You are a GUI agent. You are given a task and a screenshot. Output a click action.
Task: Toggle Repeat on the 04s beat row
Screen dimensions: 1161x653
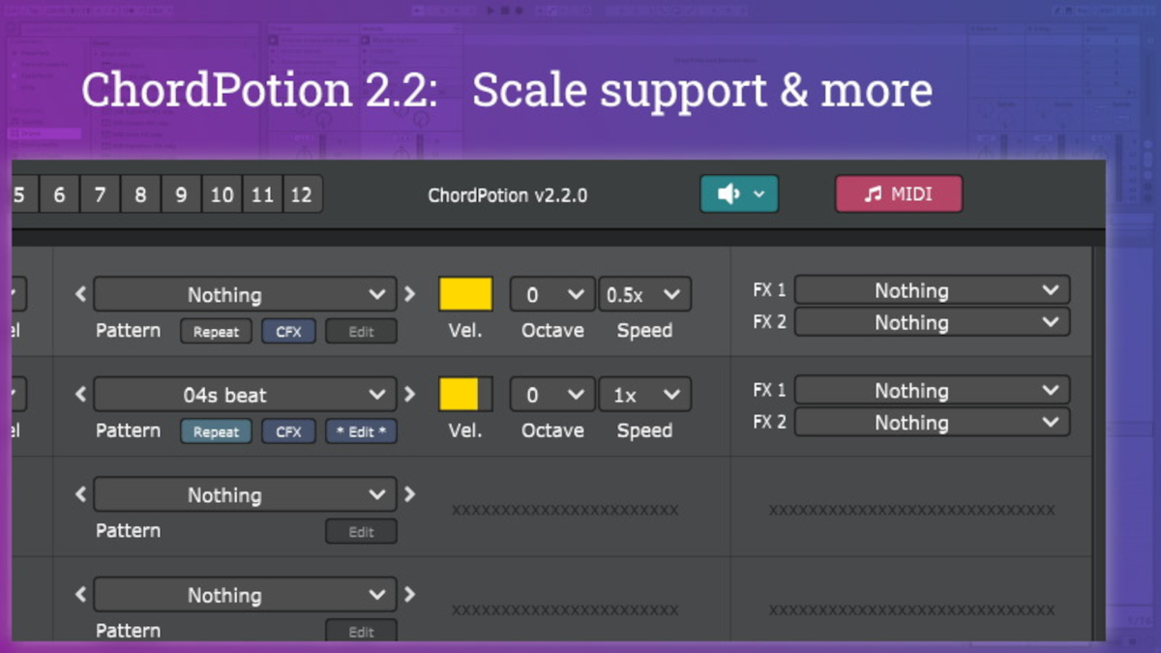tap(216, 431)
